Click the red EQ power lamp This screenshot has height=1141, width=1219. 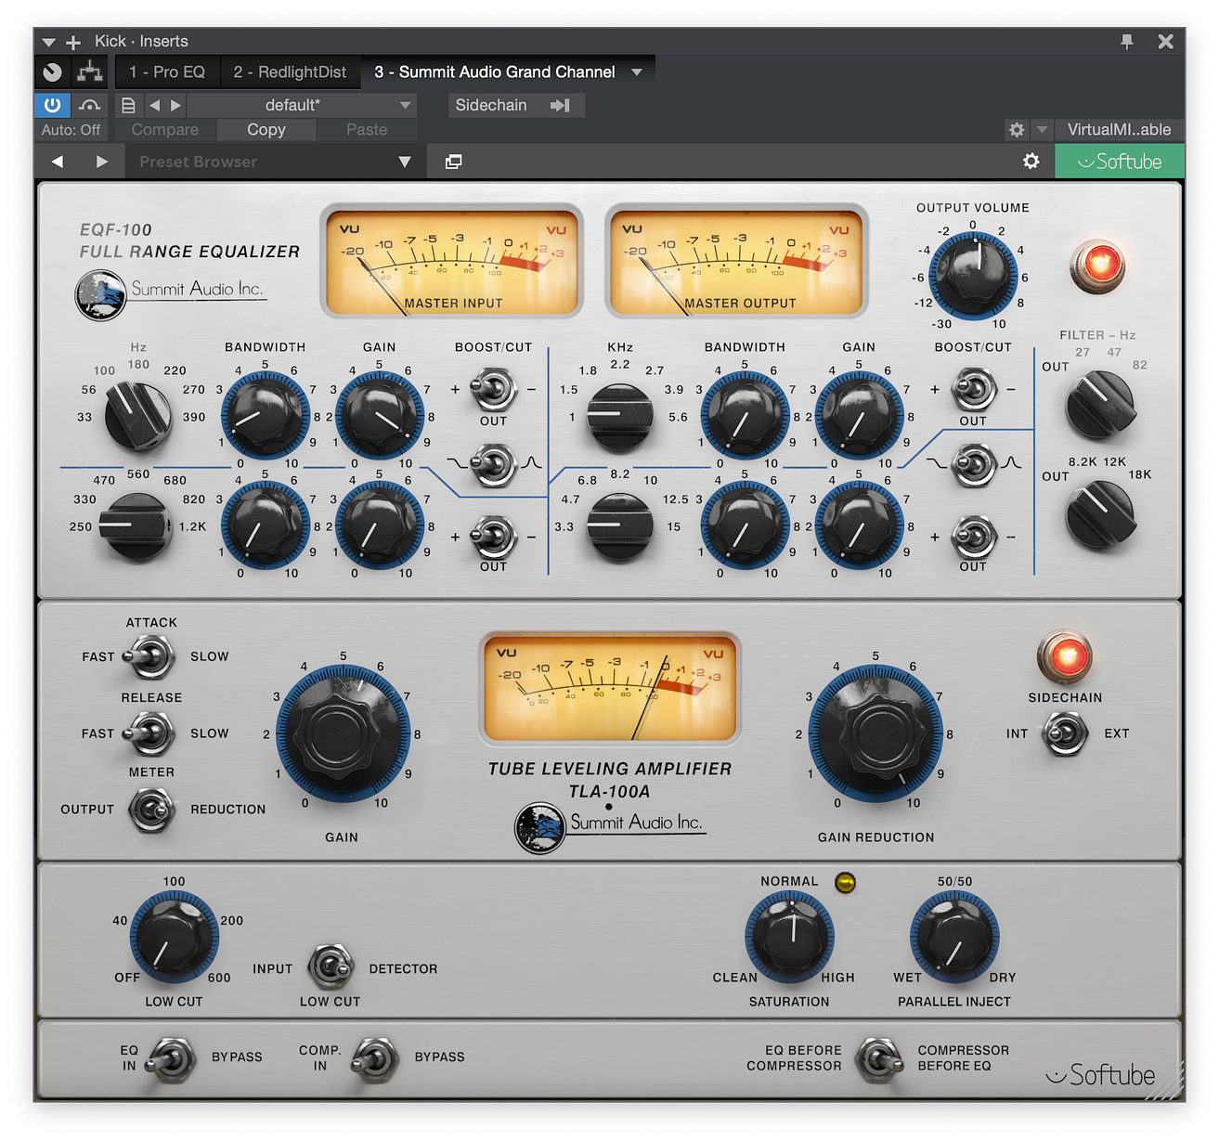click(1098, 265)
